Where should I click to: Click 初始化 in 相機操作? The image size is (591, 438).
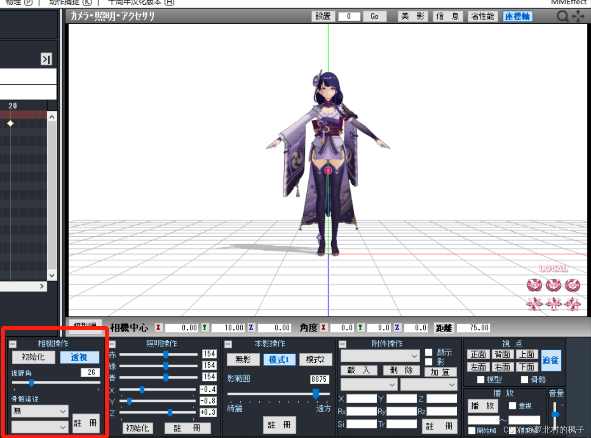coord(33,357)
